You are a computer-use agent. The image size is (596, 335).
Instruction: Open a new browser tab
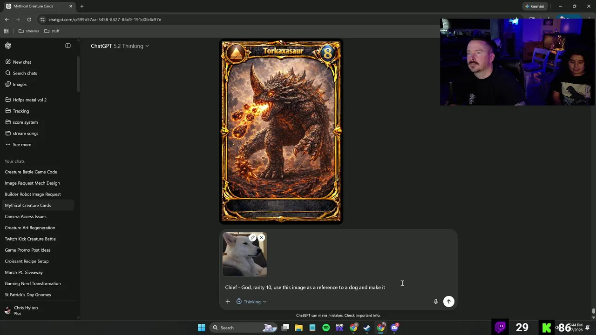pyautogui.click(x=82, y=6)
